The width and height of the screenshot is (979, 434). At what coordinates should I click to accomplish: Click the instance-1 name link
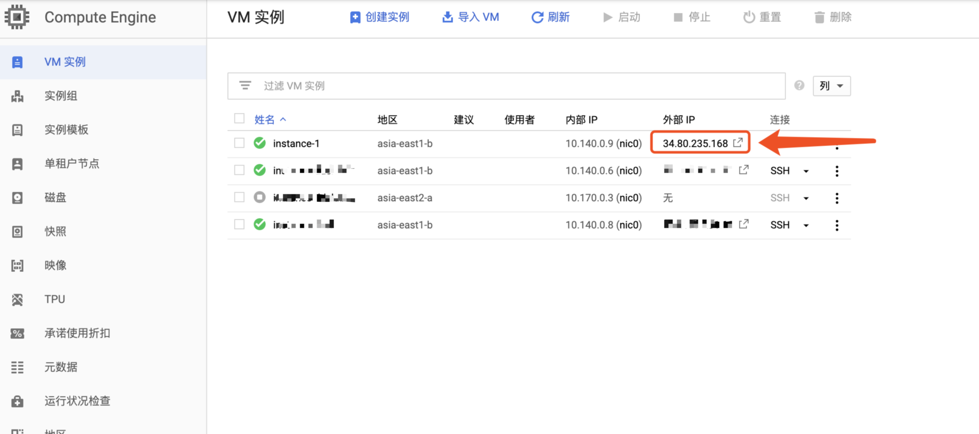pos(296,144)
